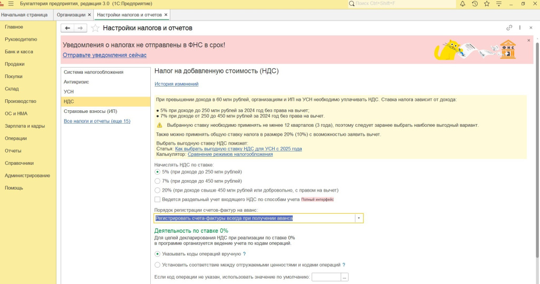Viewport: 540px width, 284px height.
Task: Open Продажи section
Action: (14, 64)
